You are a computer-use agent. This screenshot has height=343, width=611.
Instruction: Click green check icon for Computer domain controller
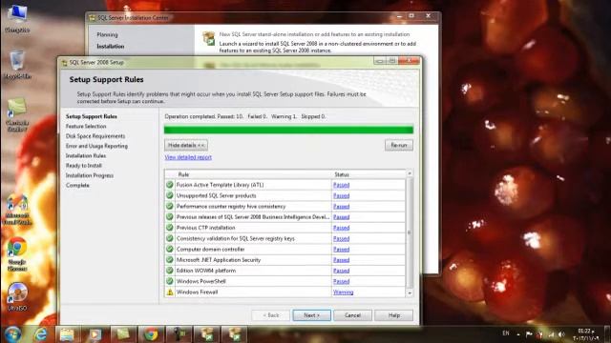coord(170,249)
